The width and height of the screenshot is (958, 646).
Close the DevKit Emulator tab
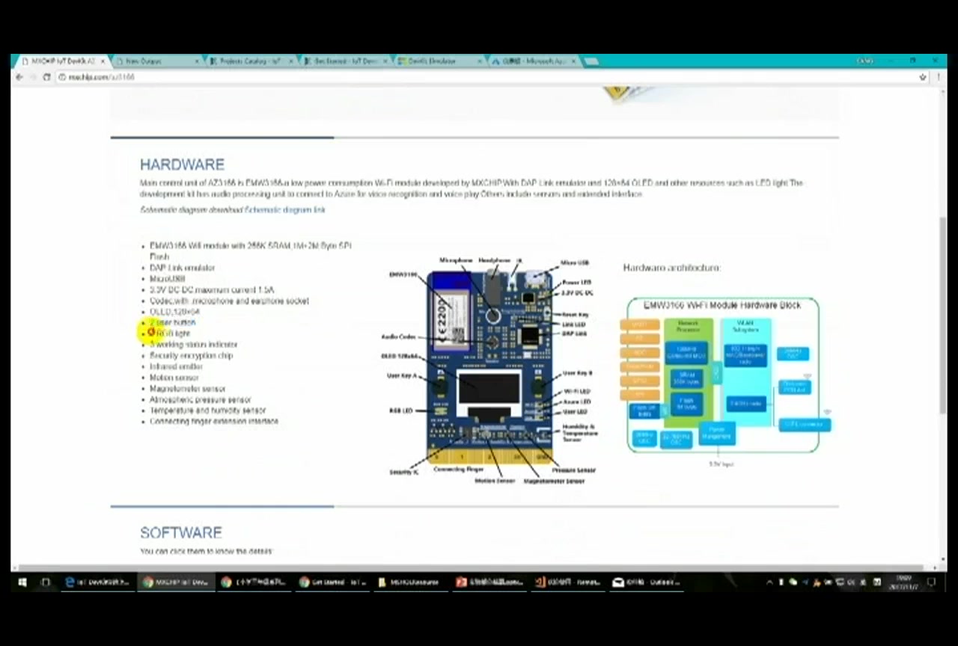479,61
